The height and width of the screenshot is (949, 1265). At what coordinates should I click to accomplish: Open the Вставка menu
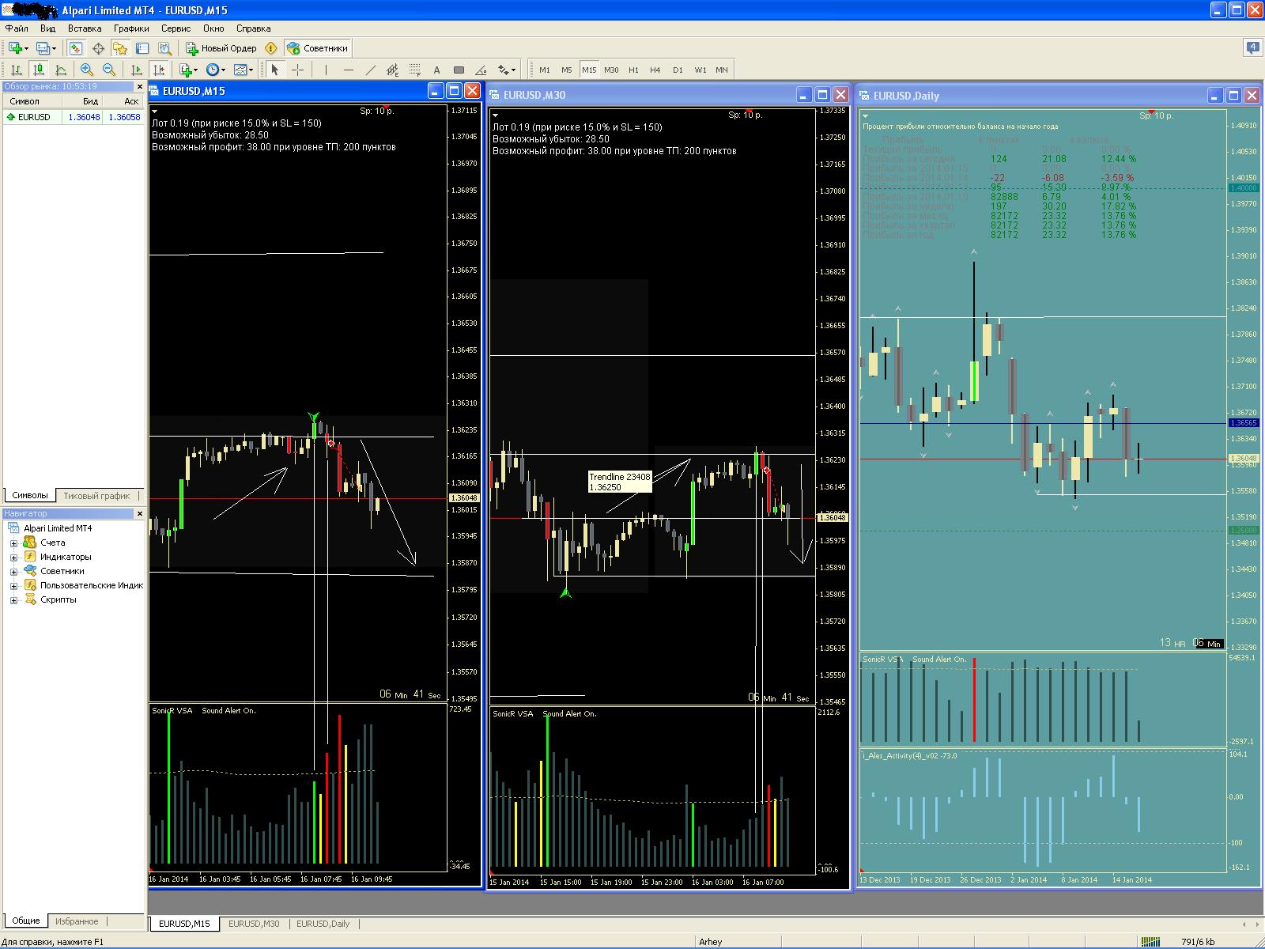[x=85, y=28]
